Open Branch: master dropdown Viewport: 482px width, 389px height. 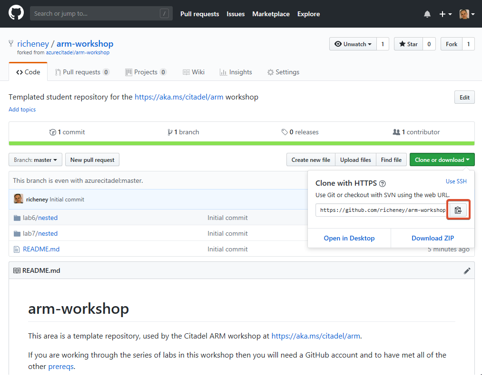tap(35, 160)
